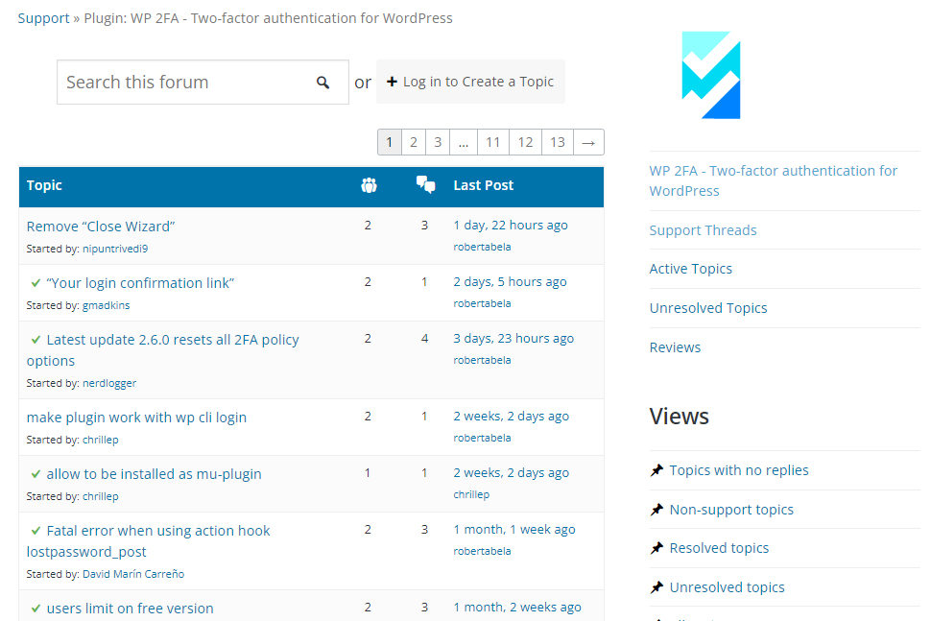Click the next page arrow

588,142
